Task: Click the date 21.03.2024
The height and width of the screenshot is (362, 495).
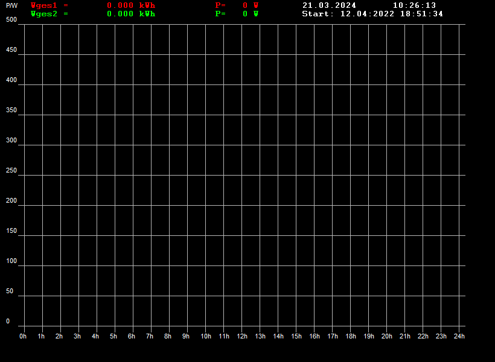Action: (x=329, y=5)
